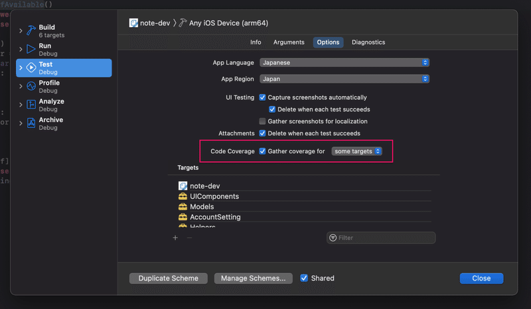Click the Manage Schemes... button
The image size is (531, 309).
(254, 278)
